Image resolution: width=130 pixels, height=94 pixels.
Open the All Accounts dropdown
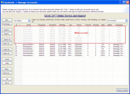pyautogui.click(x=117, y=21)
